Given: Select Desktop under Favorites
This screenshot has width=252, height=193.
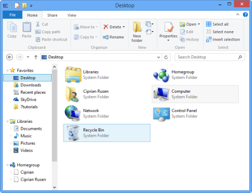Looking at the screenshot, I should tap(27, 78).
